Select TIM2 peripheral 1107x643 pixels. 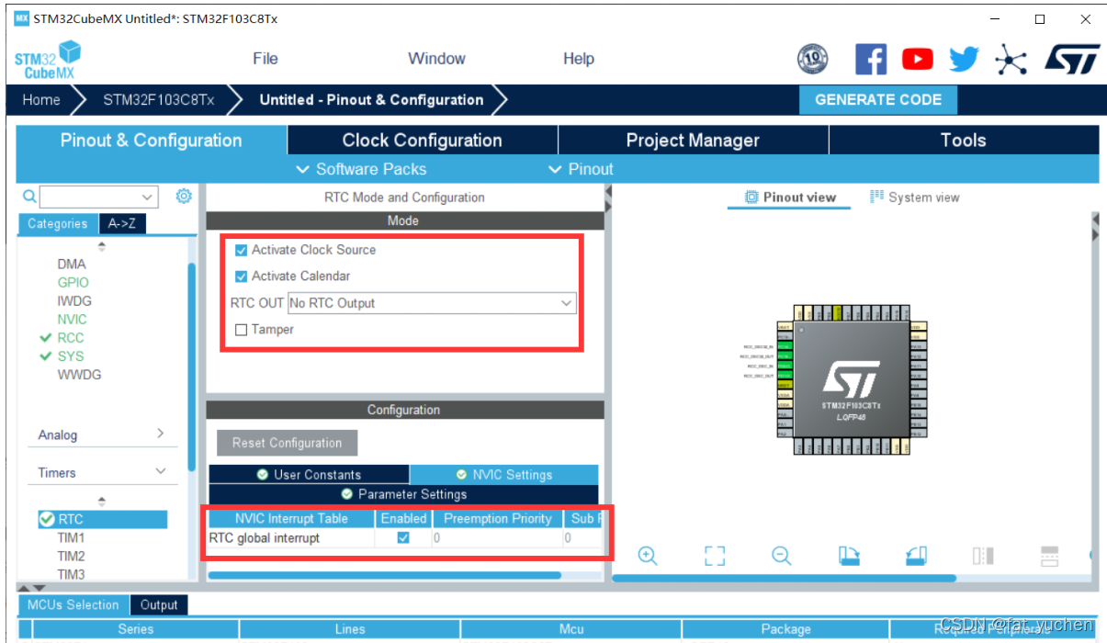click(x=71, y=556)
